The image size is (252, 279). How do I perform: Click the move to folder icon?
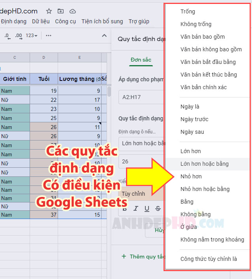pos(60,11)
